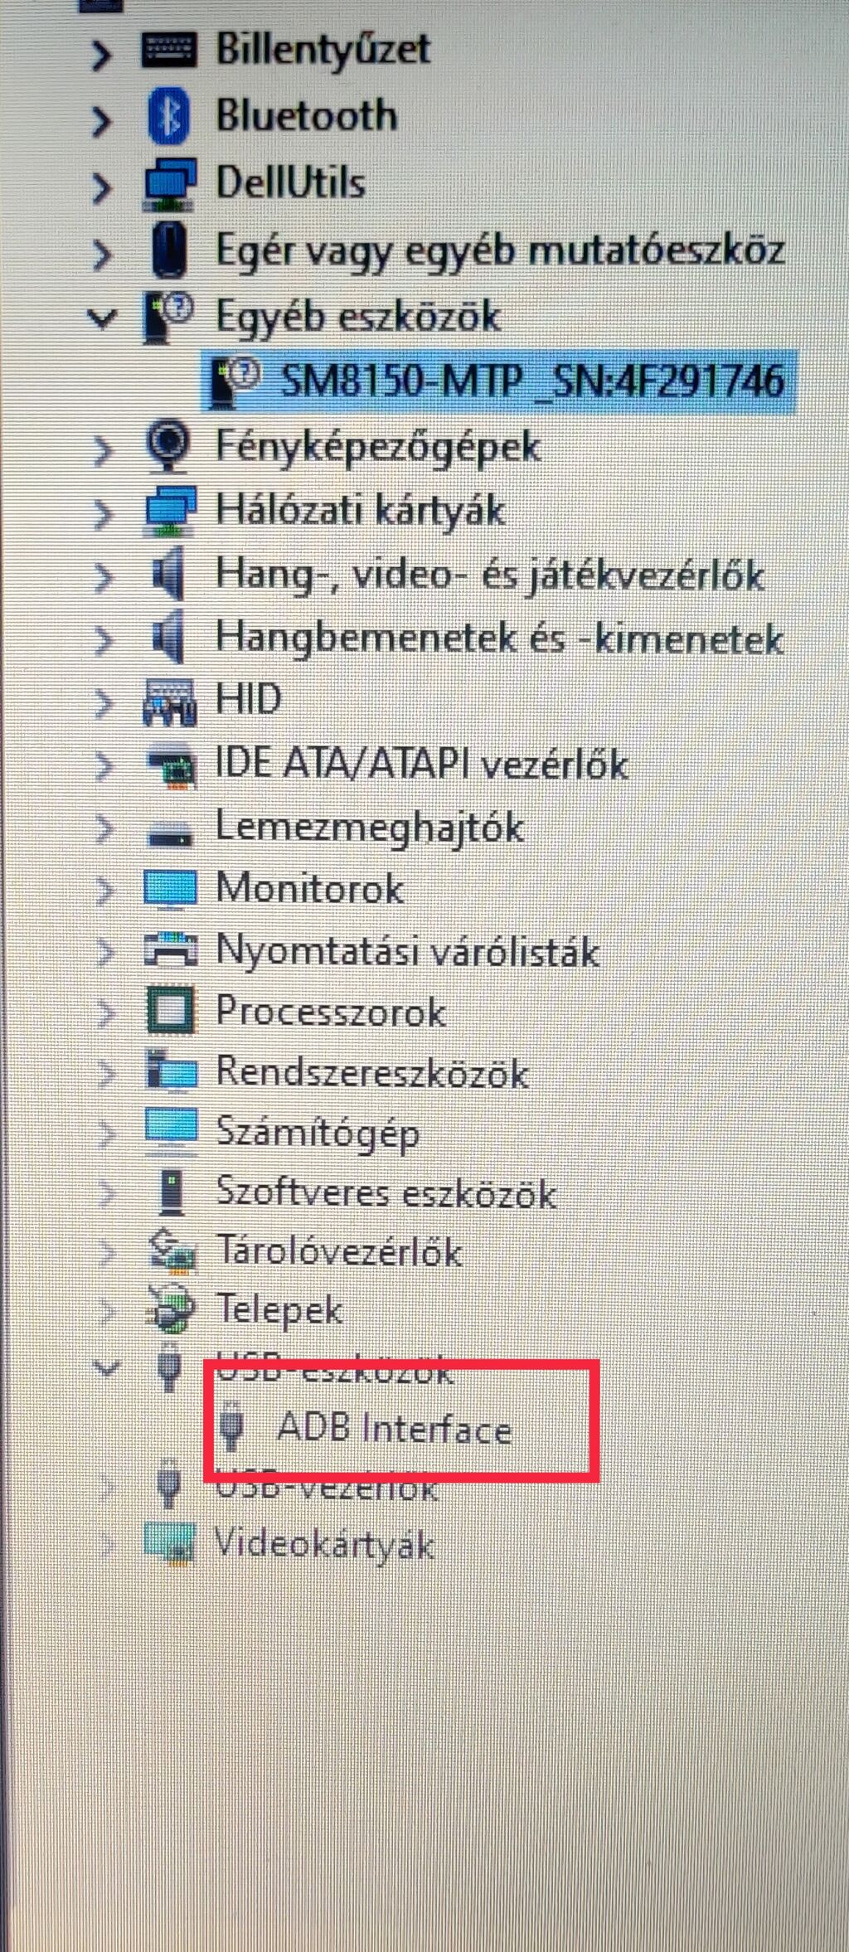This screenshot has height=1952, width=849.
Task: Select the Rendszereszközök category label
Action: pos(372,1072)
